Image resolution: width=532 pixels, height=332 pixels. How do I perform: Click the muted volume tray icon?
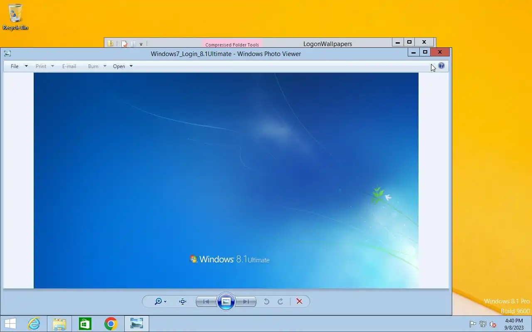point(493,324)
